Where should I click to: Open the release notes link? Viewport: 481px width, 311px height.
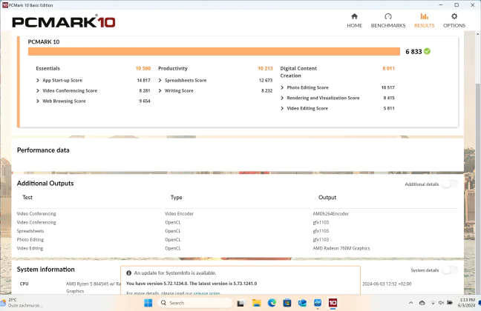click(x=207, y=293)
